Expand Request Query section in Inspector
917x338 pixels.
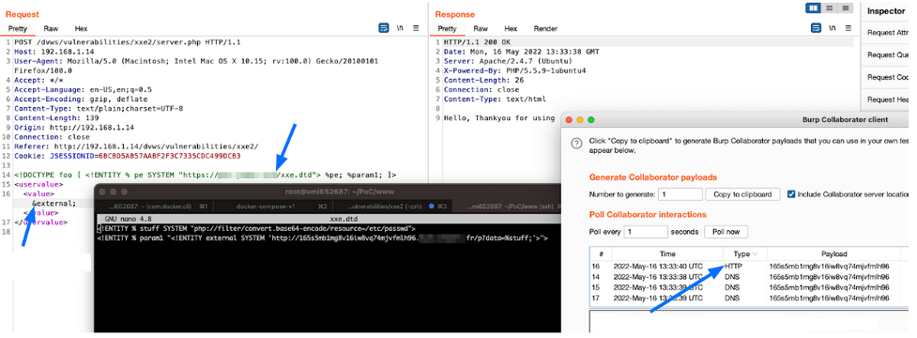pyautogui.click(x=888, y=55)
